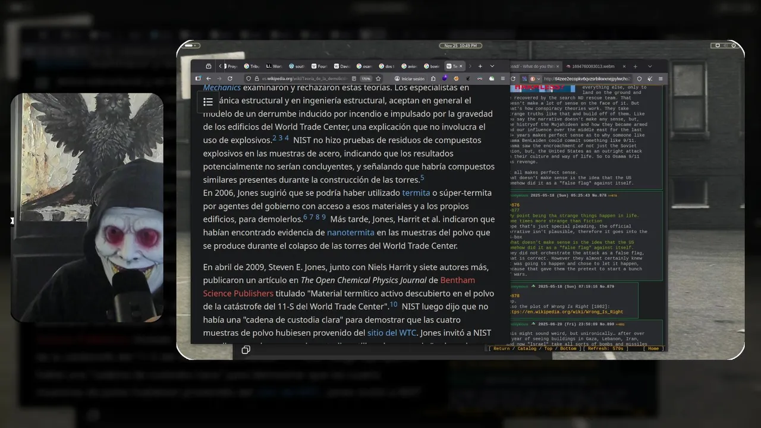Screen dimensions: 761x428
Task: Click the green and white extension icon
Action: [x=492, y=78]
